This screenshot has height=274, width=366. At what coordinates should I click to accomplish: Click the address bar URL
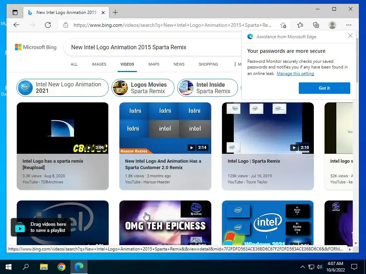(173, 25)
